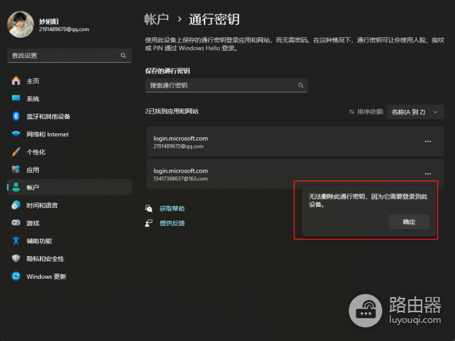The width and height of the screenshot is (455, 341).
Task: Click the user profile avatar picture
Action: coord(20,25)
